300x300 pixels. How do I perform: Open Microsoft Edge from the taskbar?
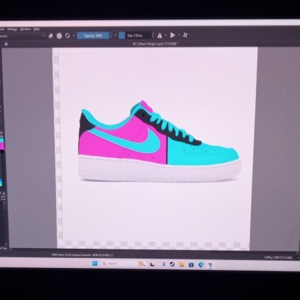coord(201,265)
